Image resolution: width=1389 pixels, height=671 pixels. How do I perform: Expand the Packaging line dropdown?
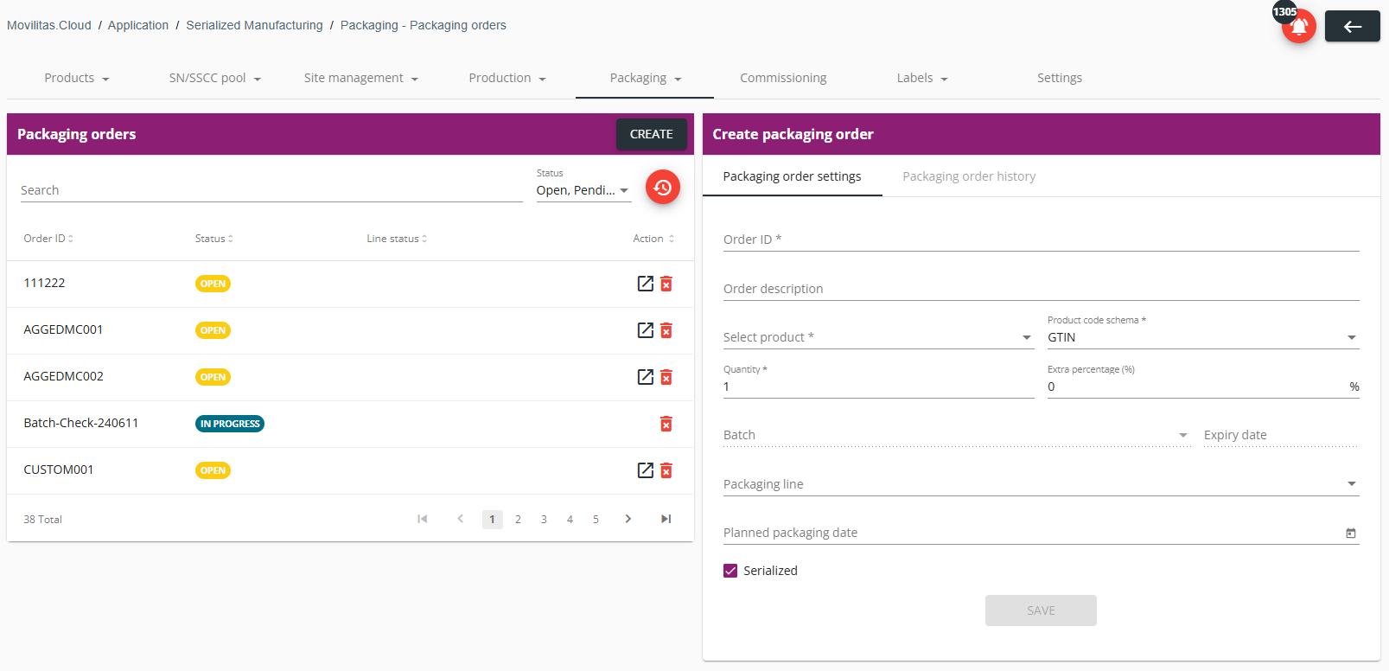[x=1041, y=484]
